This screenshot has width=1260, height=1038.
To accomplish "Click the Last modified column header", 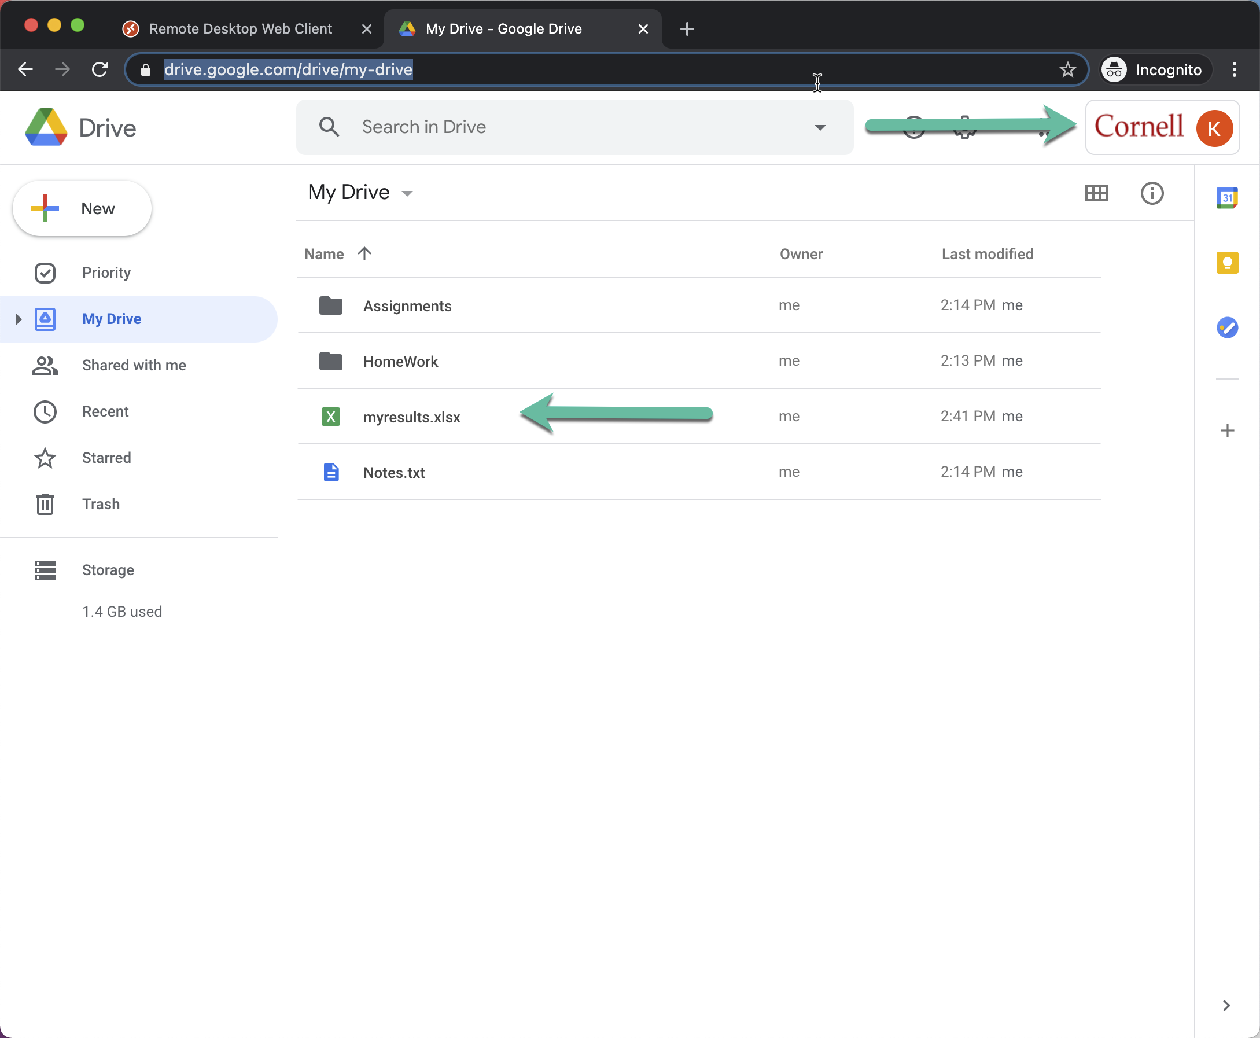I will (988, 254).
